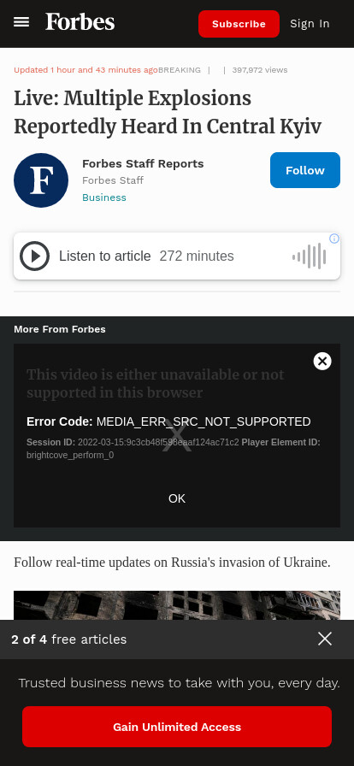Follow Forbes Staff Reports
The width and height of the screenshot is (354, 766).
coord(305,170)
